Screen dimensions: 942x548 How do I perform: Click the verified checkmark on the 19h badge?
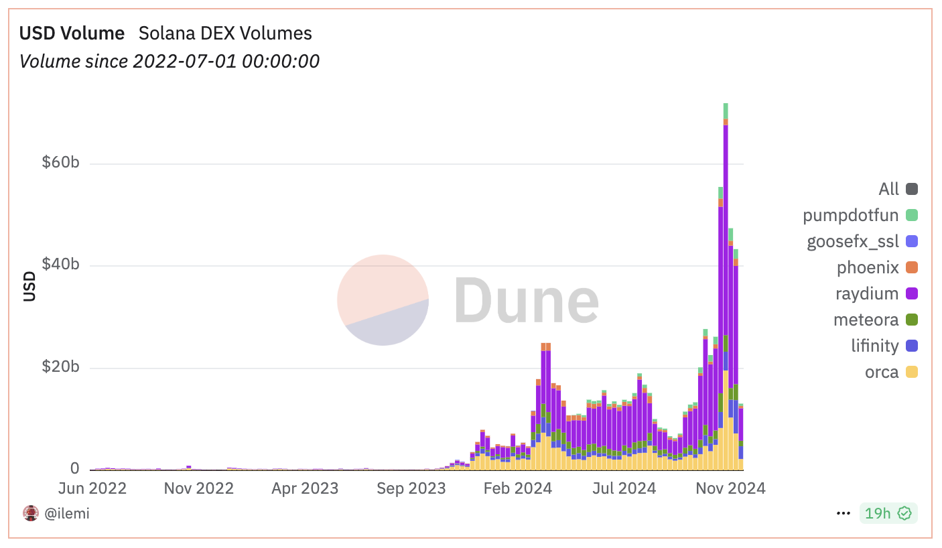pyautogui.click(x=904, y=513)
